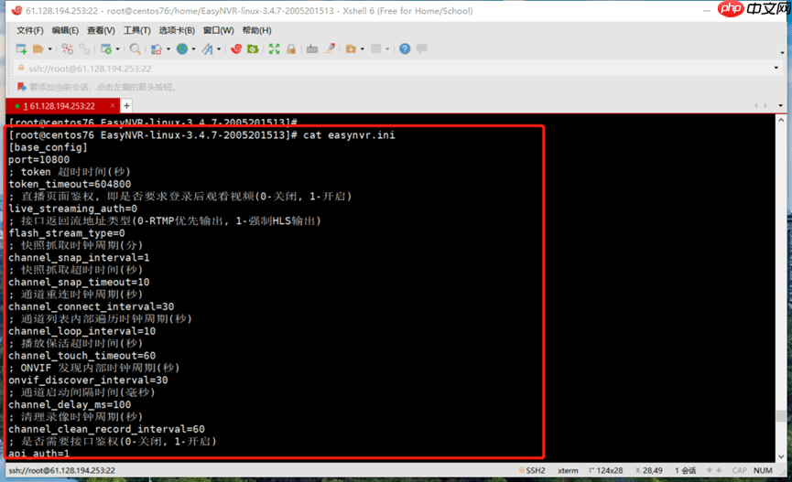Click the token_timeout=604800 terminal line
This screenshot has height=482, width=792.
coord(70,184)
